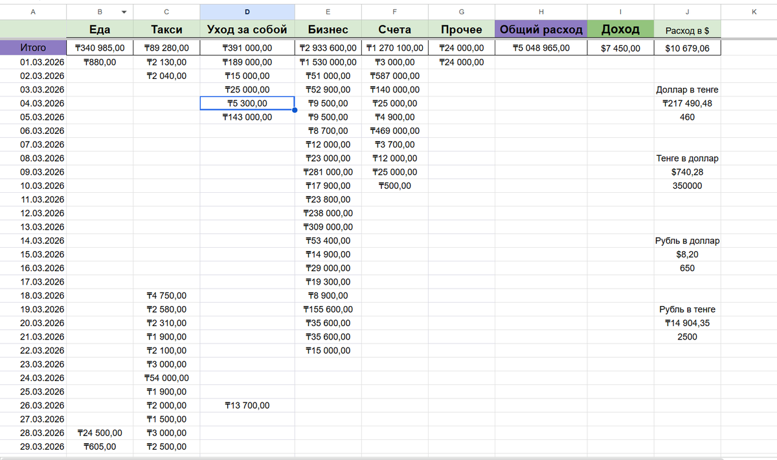
Task: Select total cell ₸2 933 600,00
Action: (328, 48)
